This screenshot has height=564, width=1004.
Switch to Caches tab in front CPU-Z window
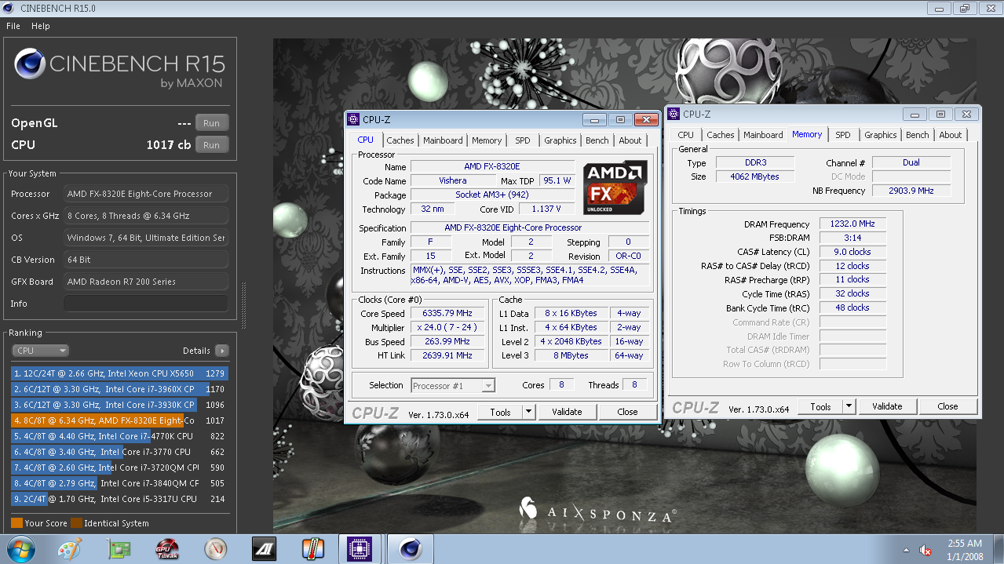coord(400,140)
